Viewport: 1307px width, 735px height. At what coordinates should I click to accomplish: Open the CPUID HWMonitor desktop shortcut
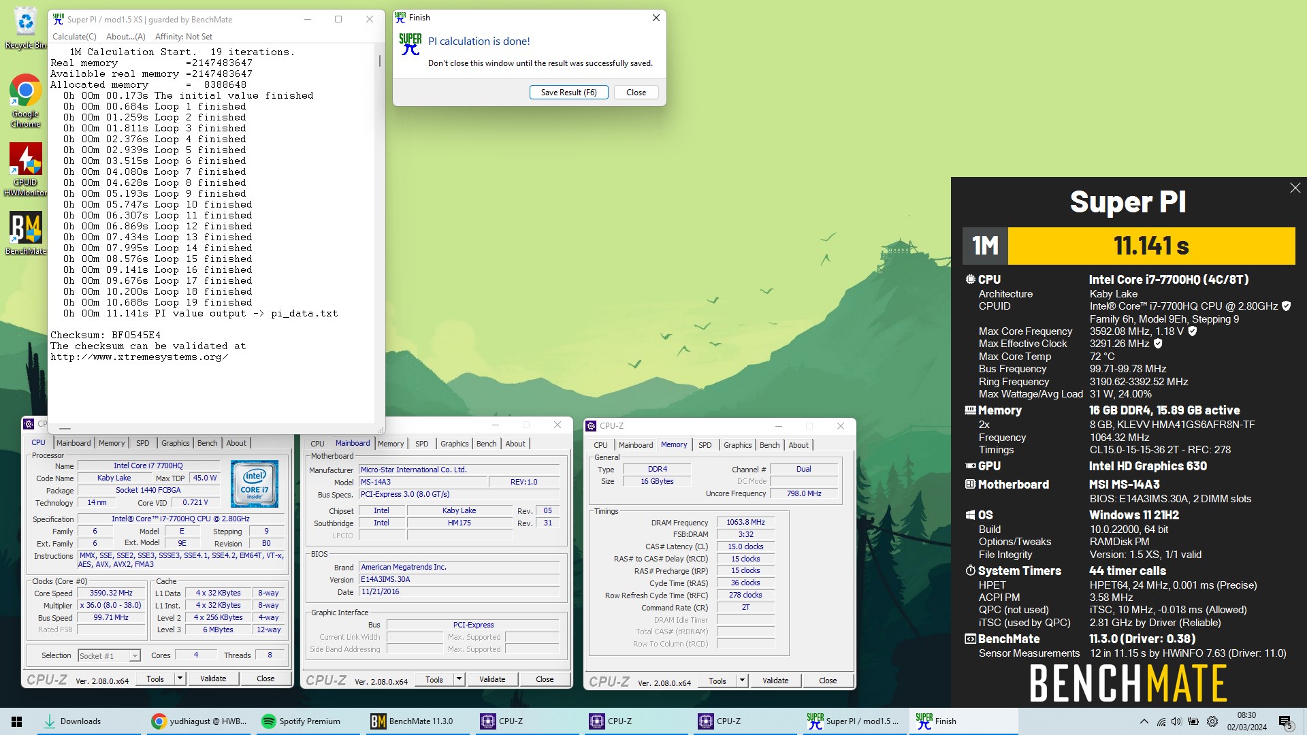(25, 169)
